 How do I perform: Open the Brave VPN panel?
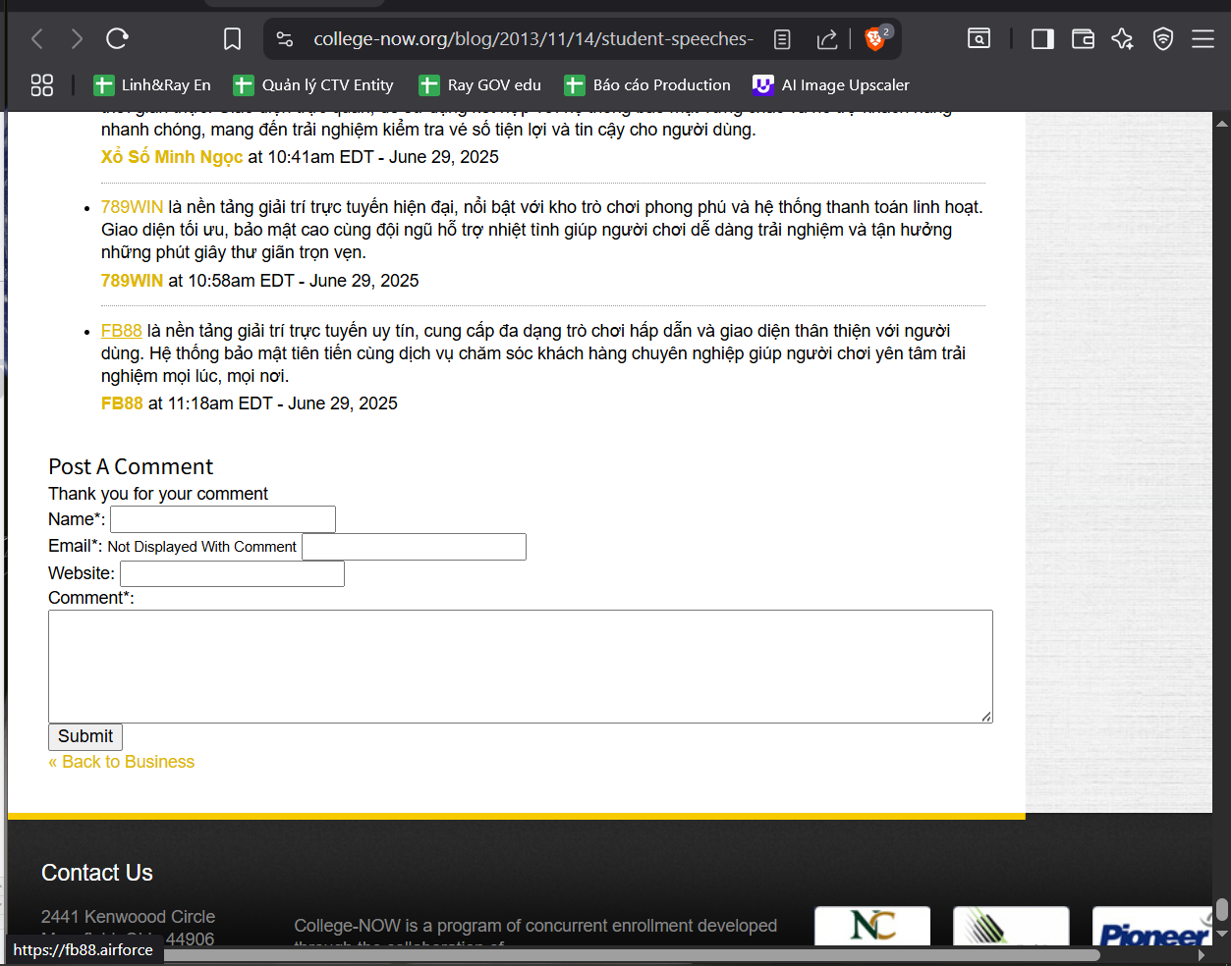(x=1163, y=39)
